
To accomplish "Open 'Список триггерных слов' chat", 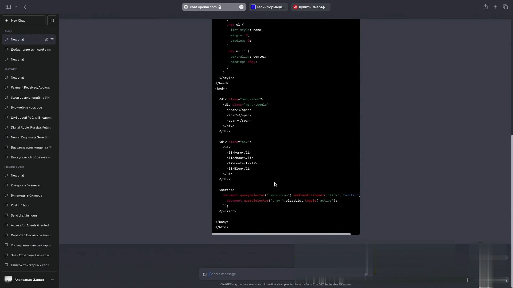I will (x=29, y=265).
